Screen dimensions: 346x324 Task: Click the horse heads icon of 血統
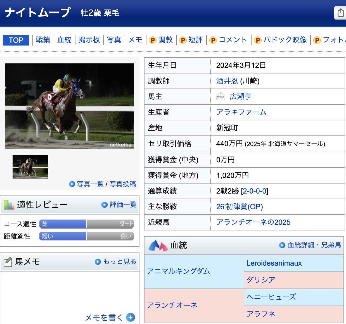tap(158, 246)
